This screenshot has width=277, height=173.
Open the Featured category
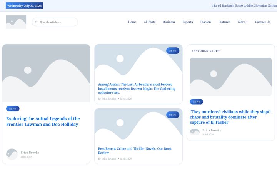(224, 22)
